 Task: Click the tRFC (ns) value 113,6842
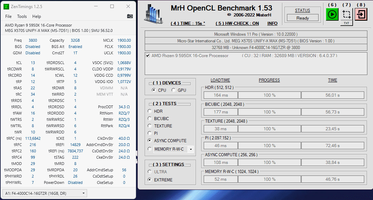(33, 138)
